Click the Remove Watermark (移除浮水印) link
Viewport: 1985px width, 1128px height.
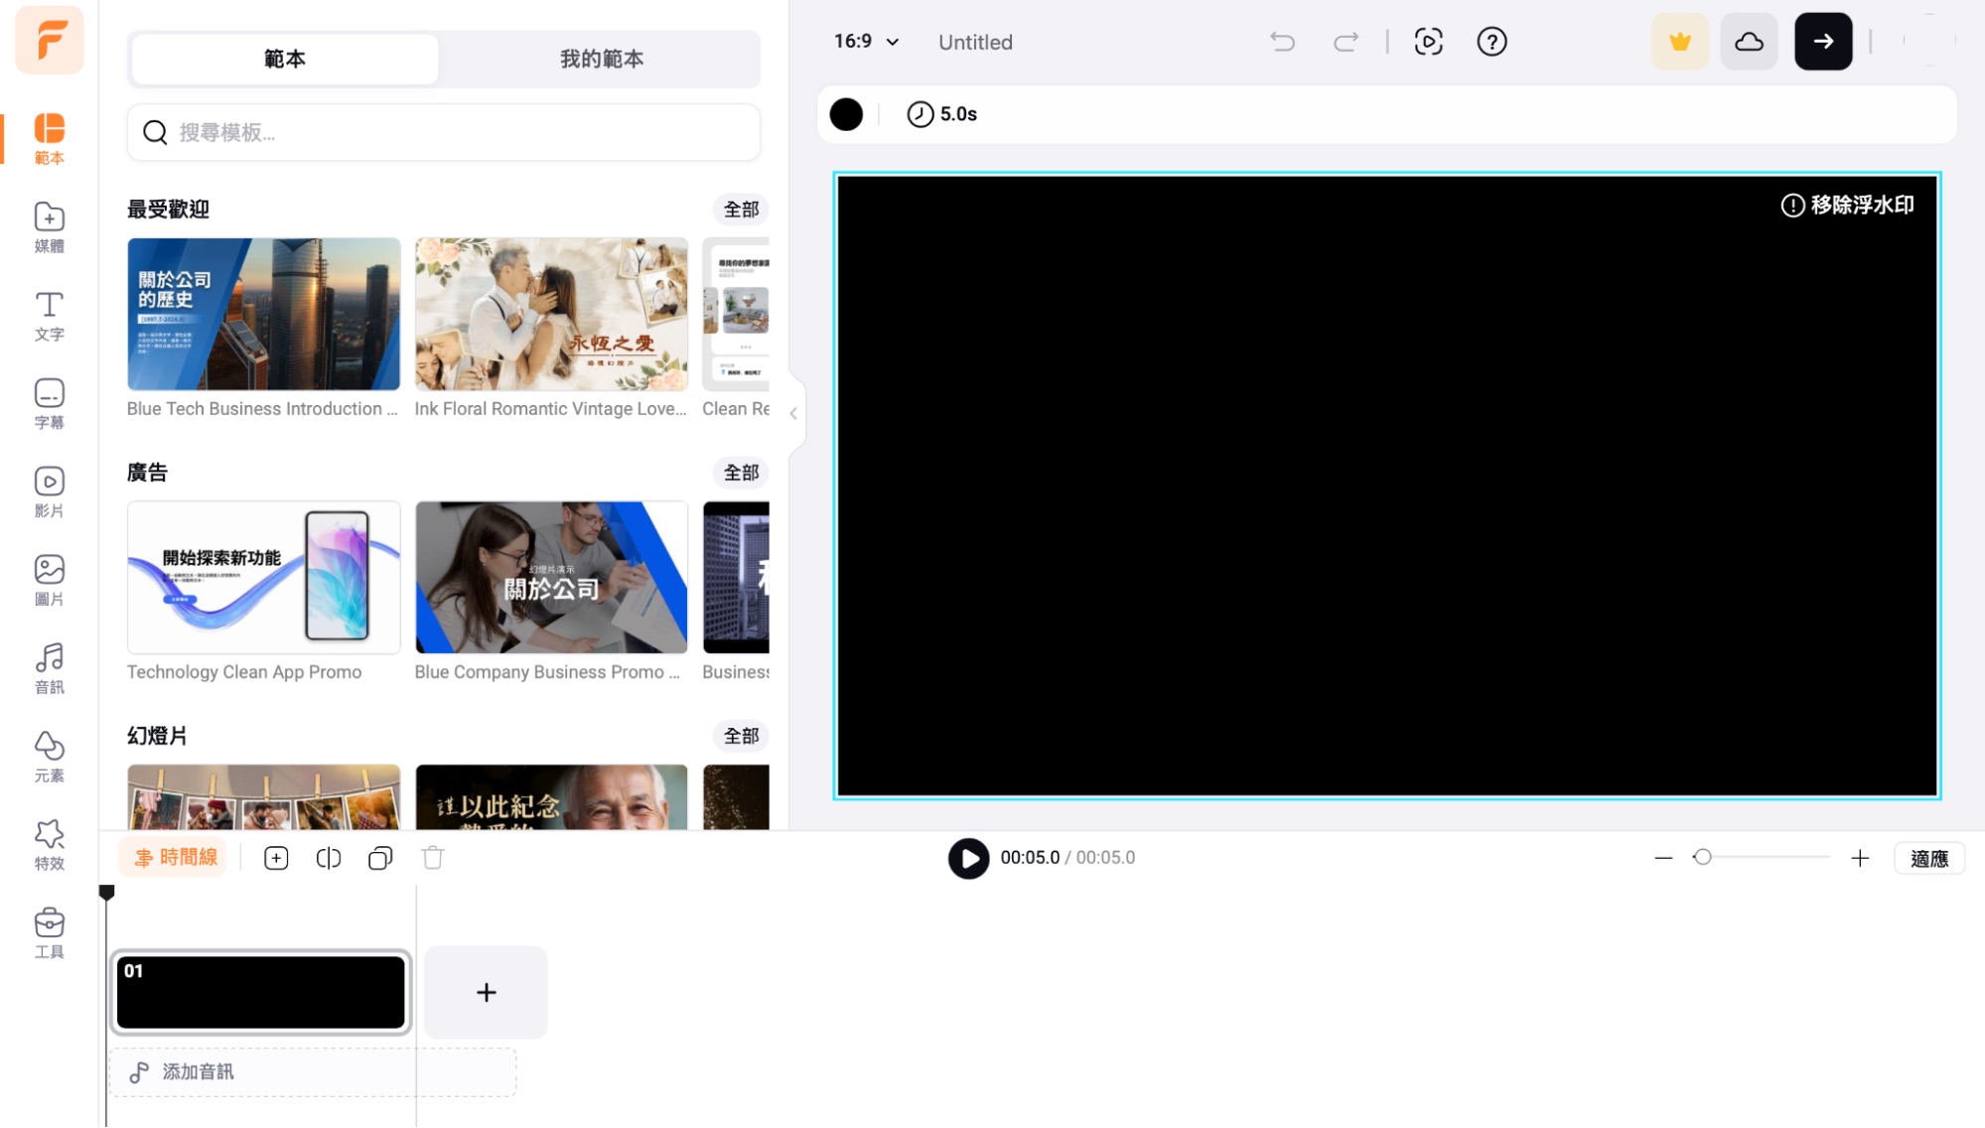pyautogui.click(x=1848, y=206)
